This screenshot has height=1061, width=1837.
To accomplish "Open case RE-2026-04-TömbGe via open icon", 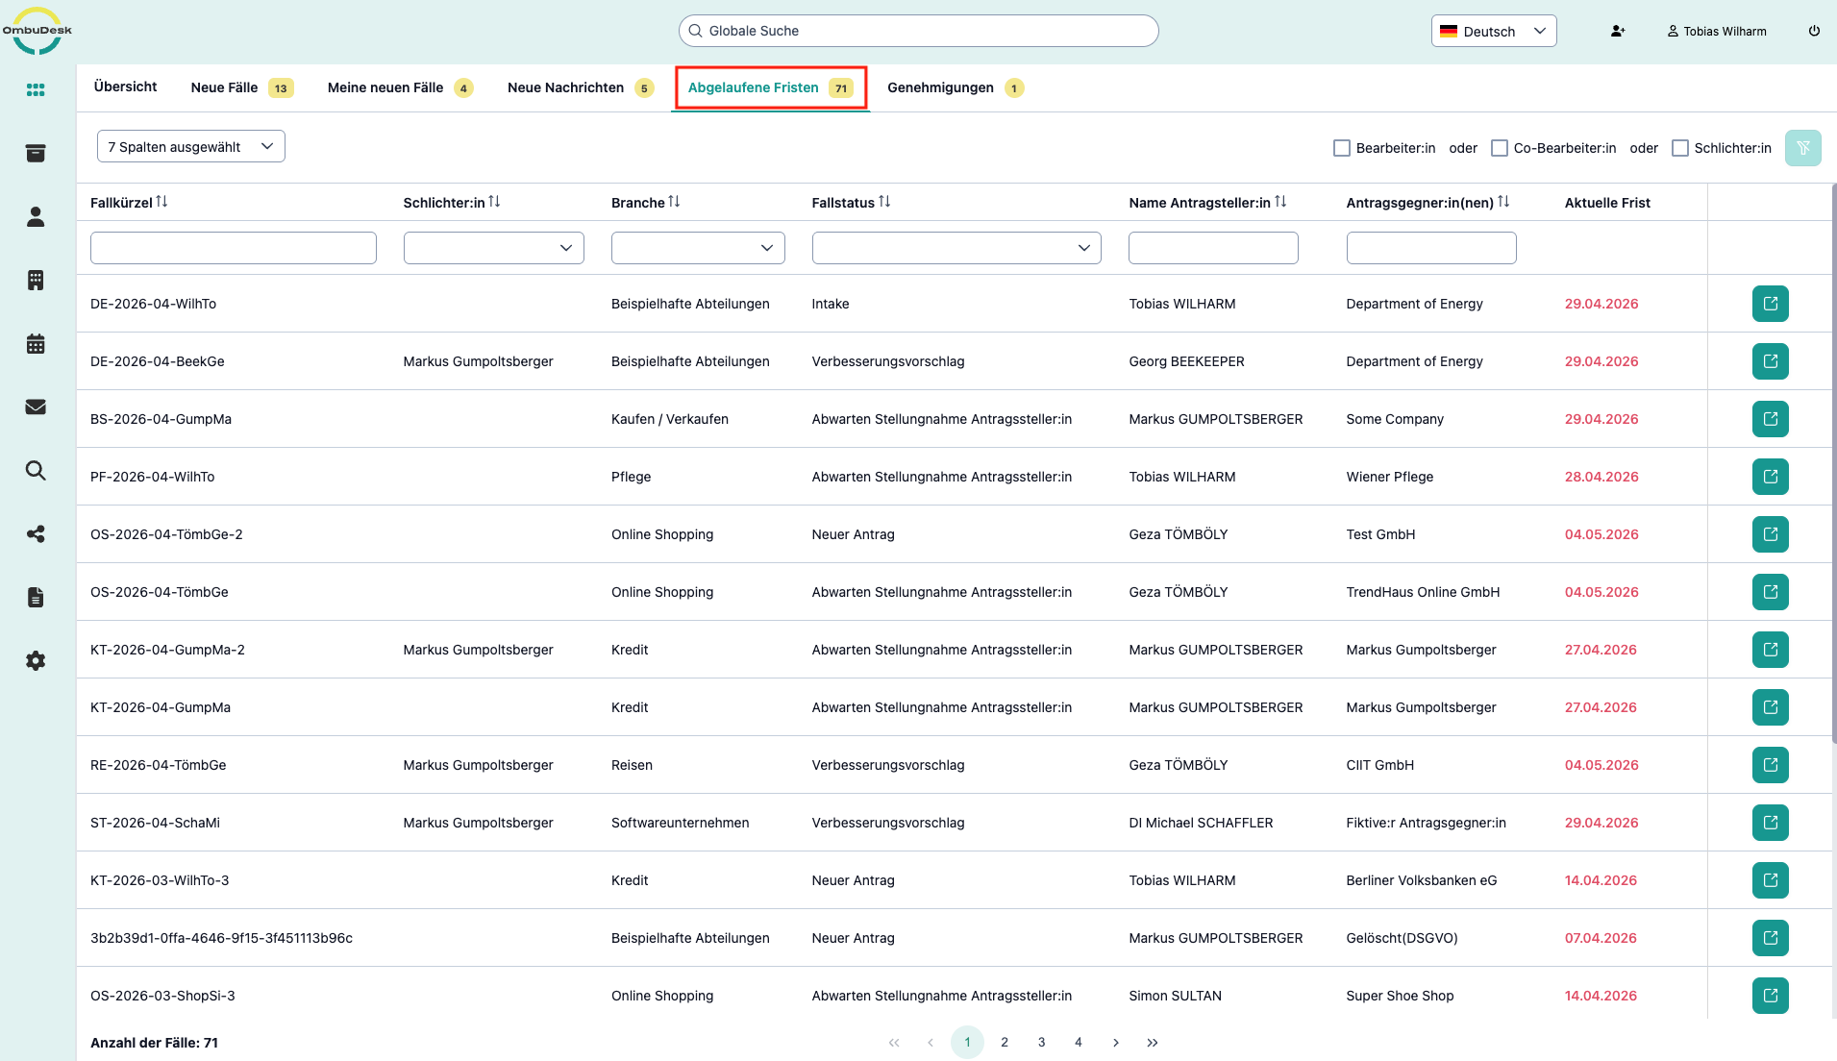I will 1770,765.
